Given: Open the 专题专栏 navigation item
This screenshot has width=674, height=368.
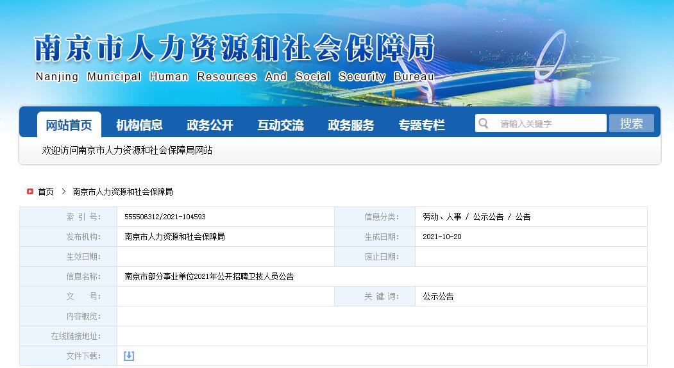Looking at the screenshot, I should pos(421,125).
